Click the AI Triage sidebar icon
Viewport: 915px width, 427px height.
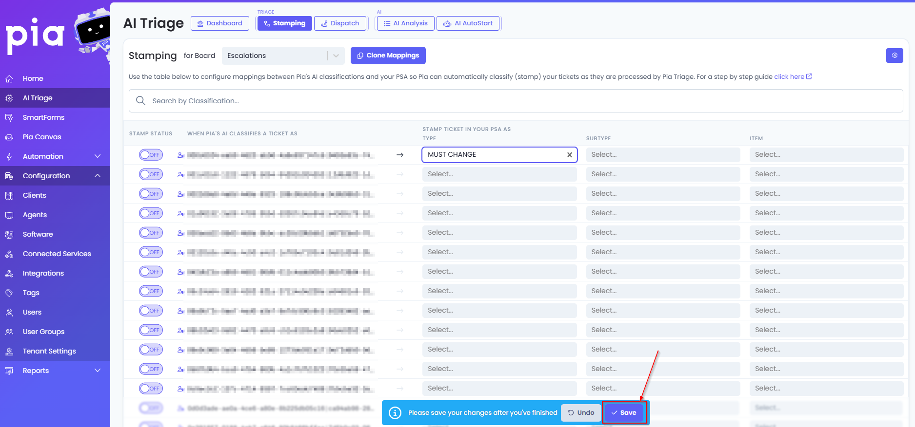pos(9,98)
